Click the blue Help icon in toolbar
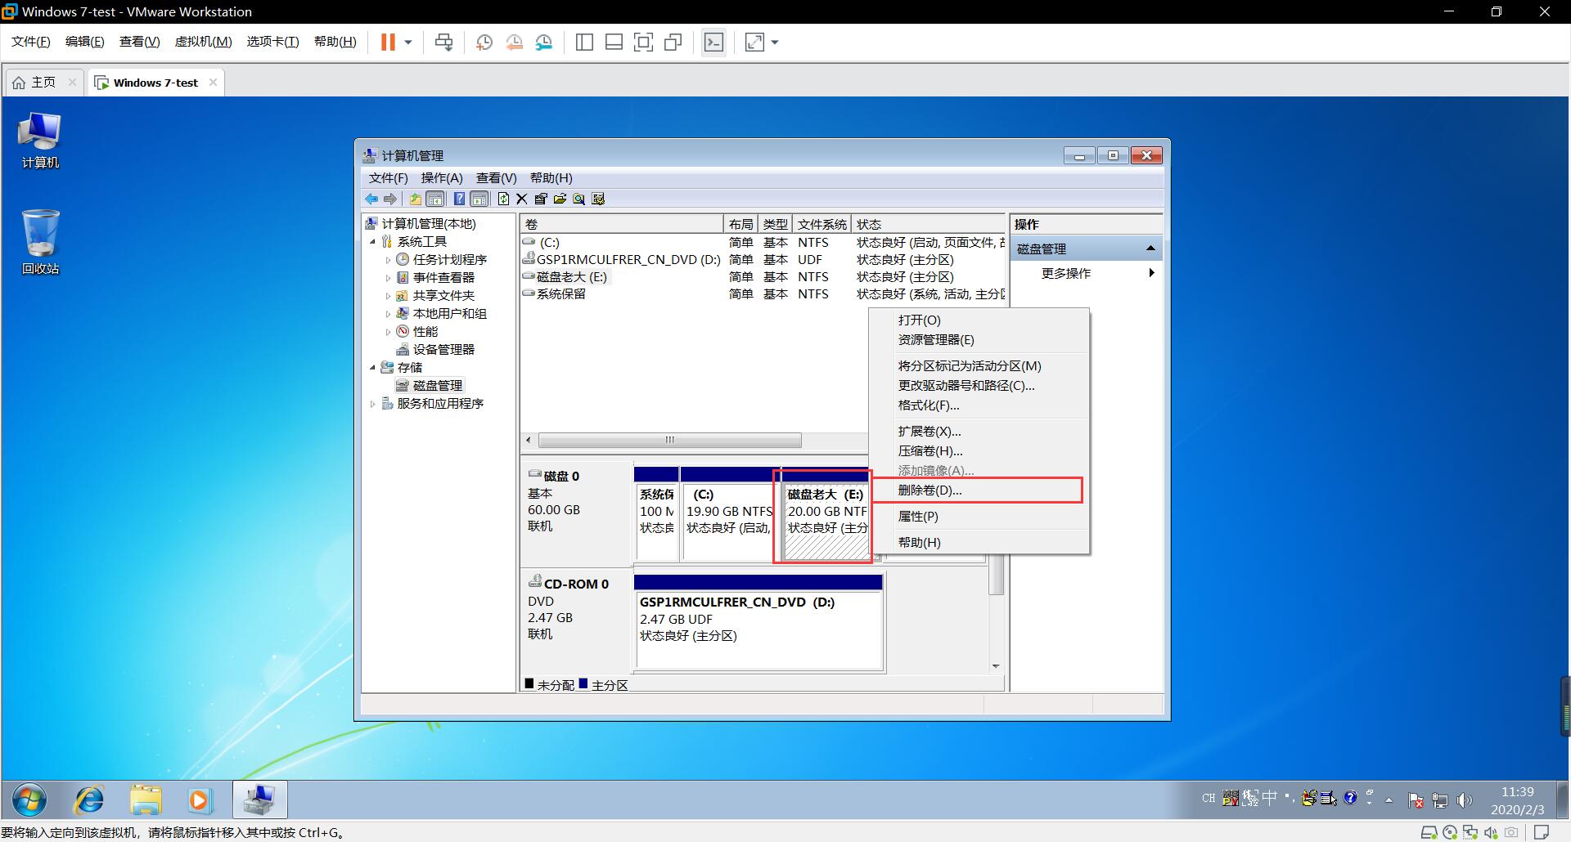 click(x=459, y=199)
